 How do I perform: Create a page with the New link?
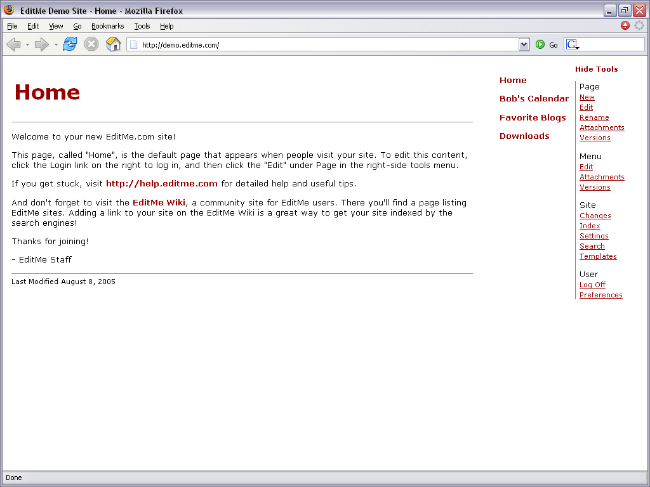coord(587,97)
